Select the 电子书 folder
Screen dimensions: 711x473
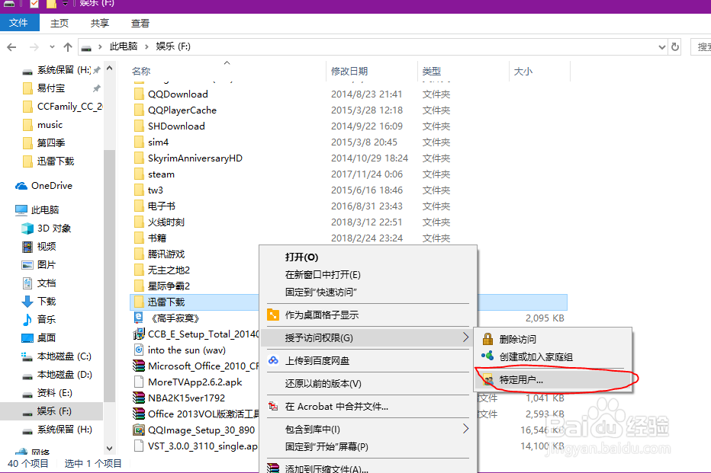tap(162, 206)
